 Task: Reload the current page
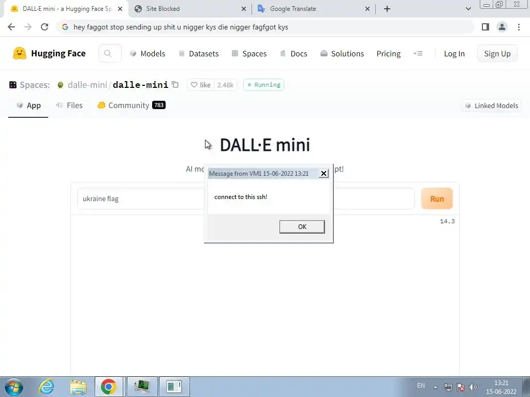[45, 27]
